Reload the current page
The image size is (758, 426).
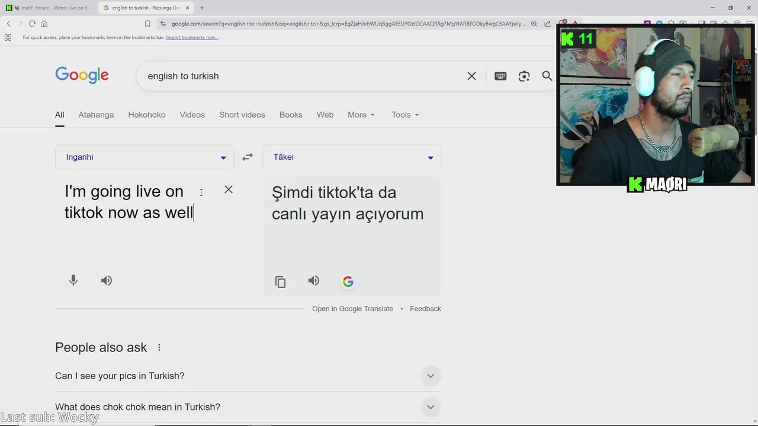(32, 24)
